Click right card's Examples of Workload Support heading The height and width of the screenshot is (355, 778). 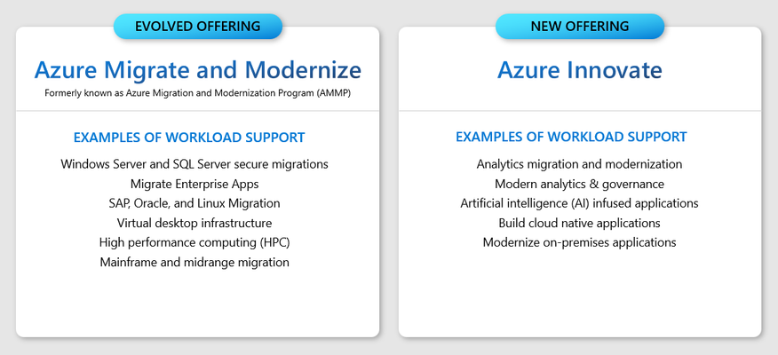571,137
